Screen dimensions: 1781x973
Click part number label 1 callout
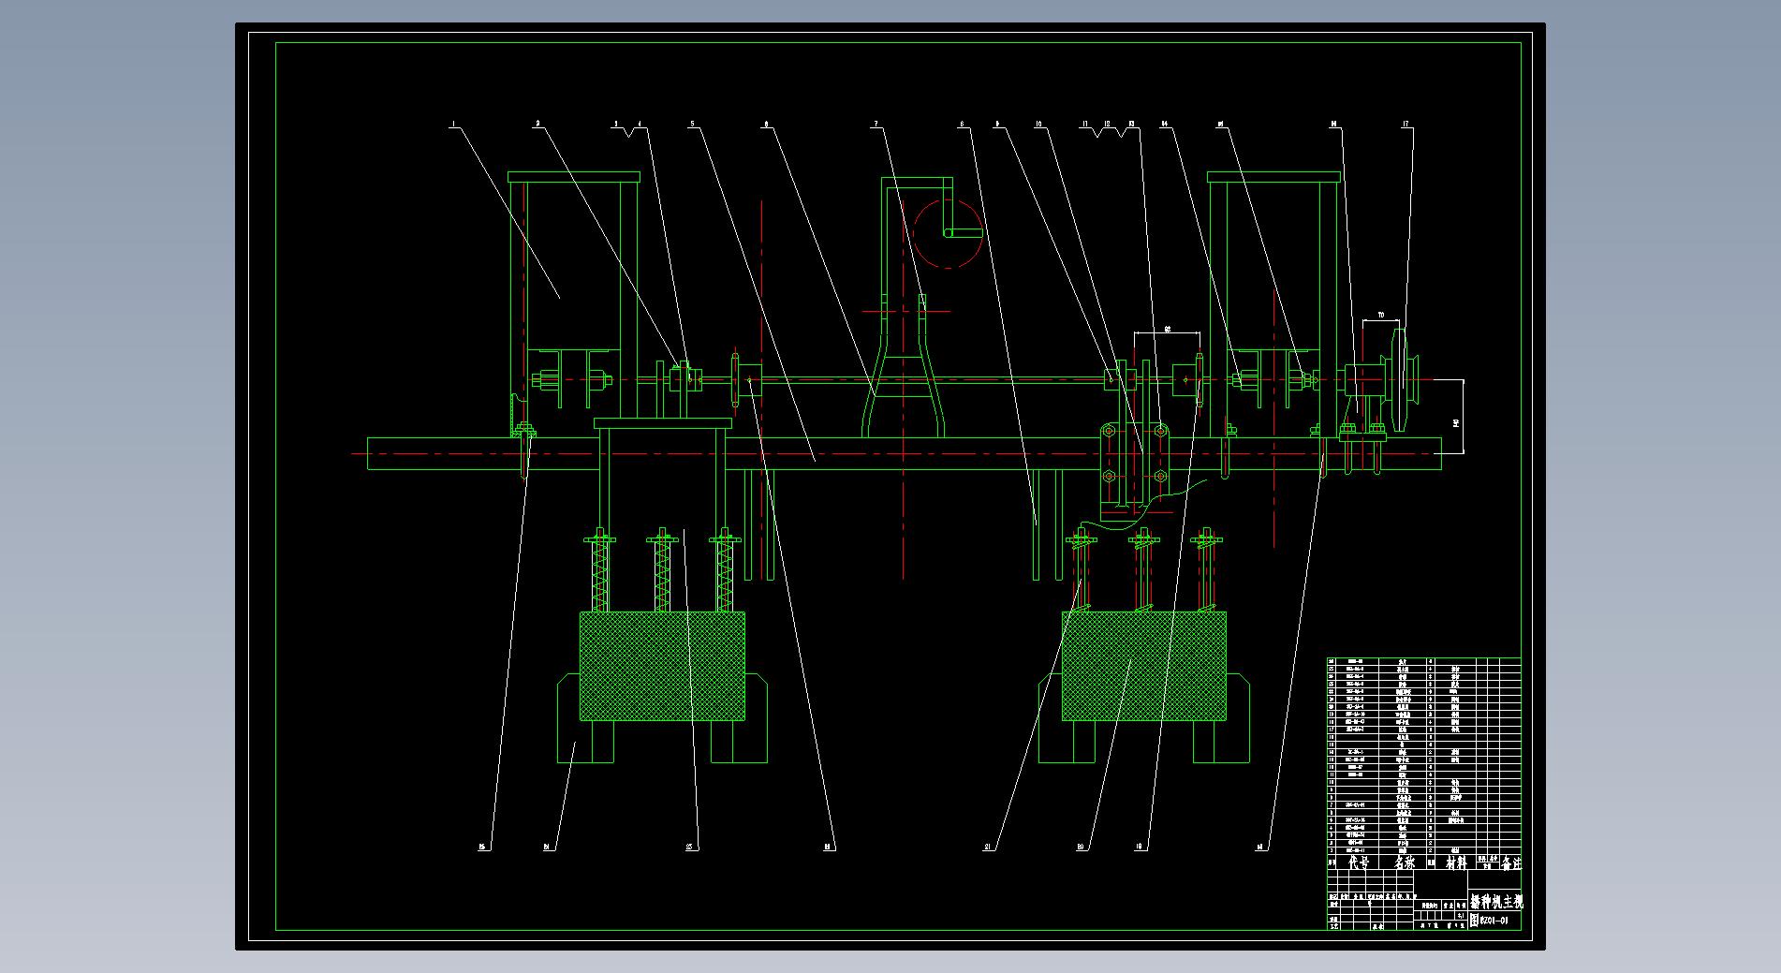453,124
